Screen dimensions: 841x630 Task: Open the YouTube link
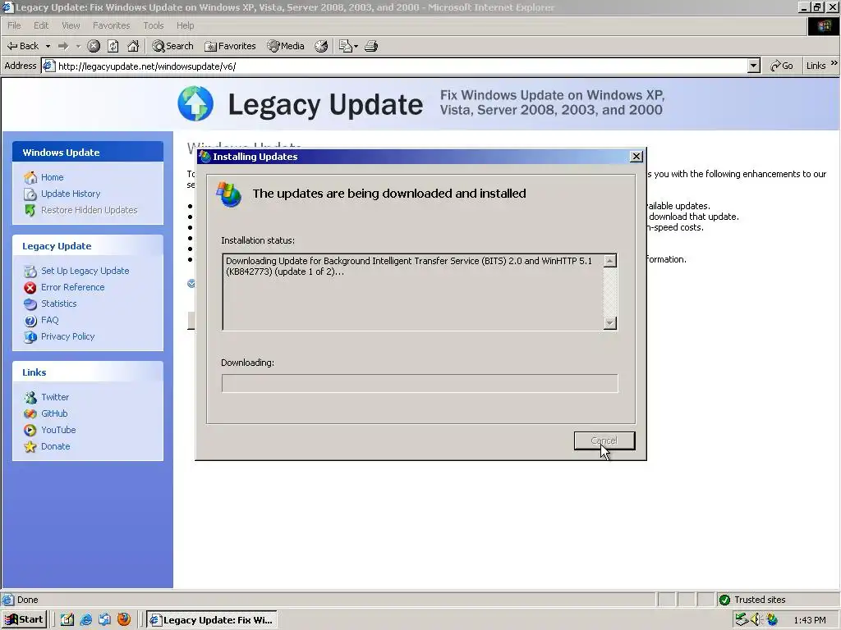coord(58,430)
